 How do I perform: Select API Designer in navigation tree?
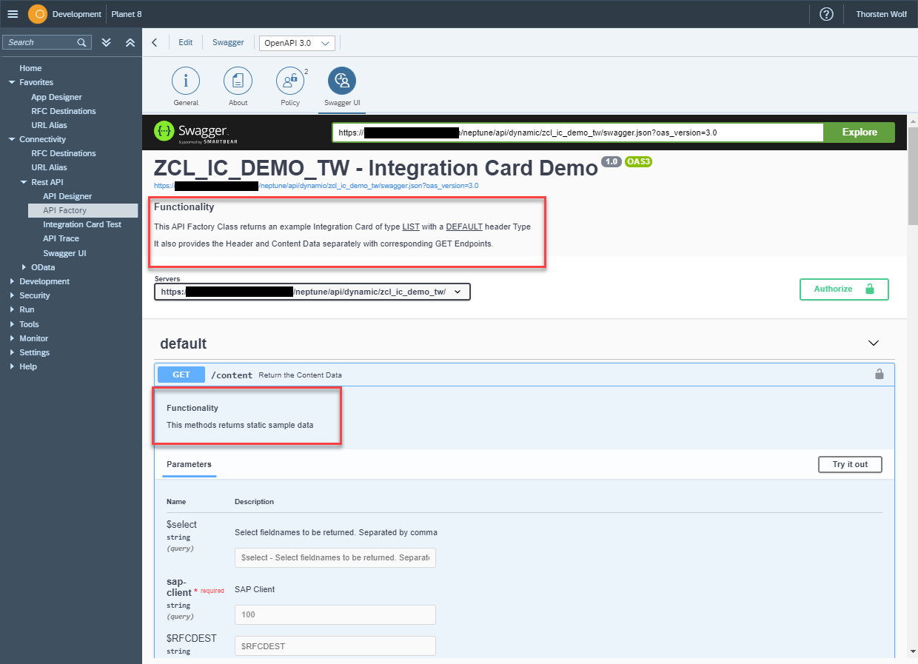[x=67, y=196]
